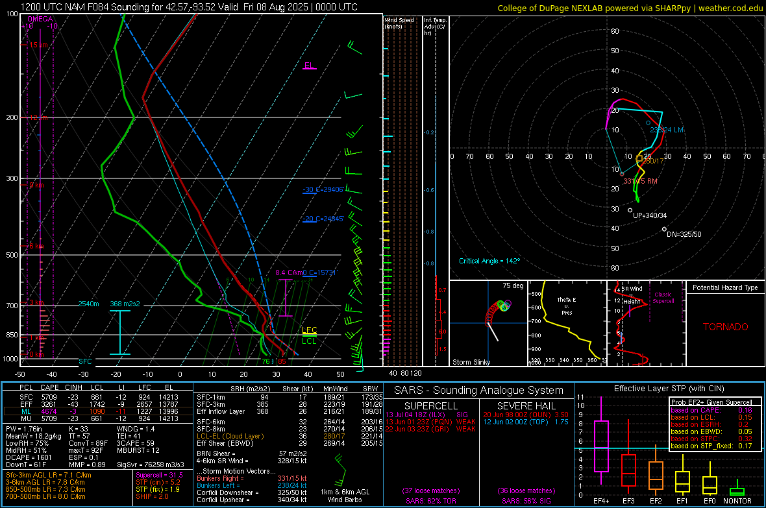Click the SARS: 62% TOR result

click(431, 501)
